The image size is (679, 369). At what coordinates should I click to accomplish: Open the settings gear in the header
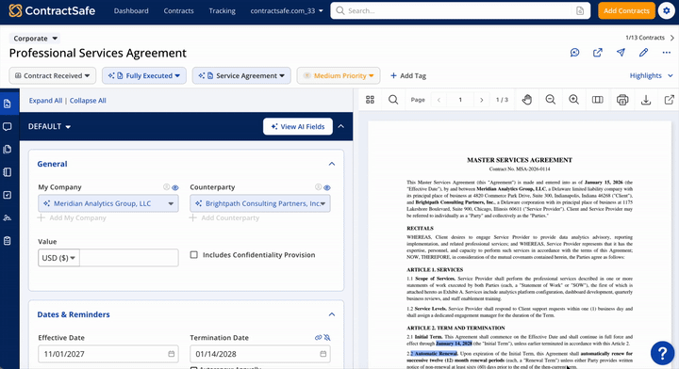[667, 10]
